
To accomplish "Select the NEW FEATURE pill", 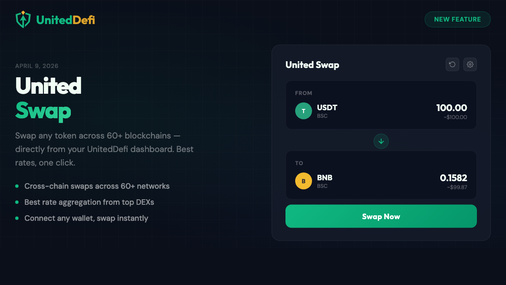I will pos(458,19).
